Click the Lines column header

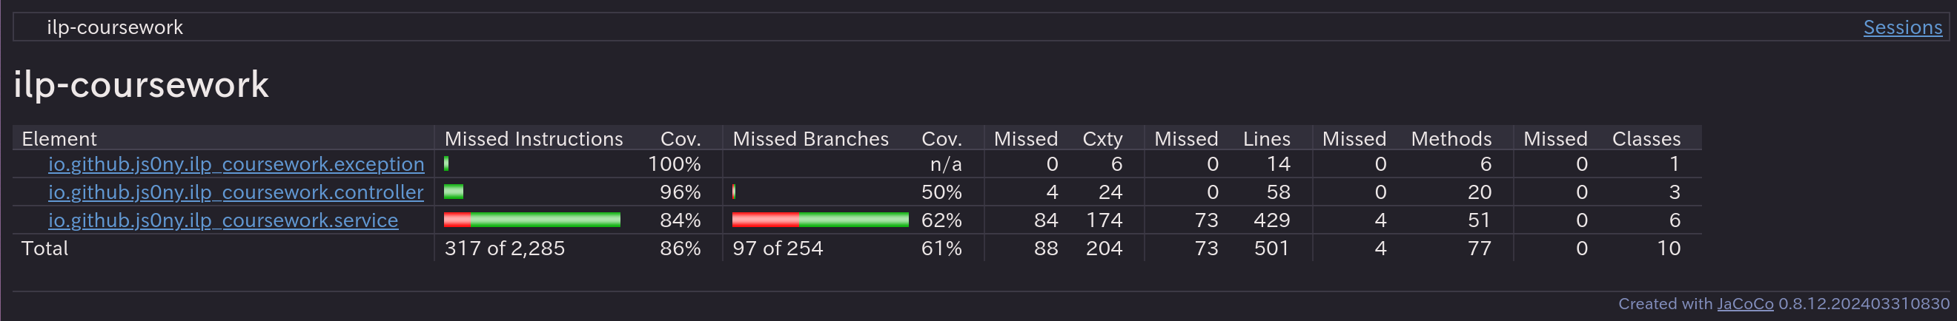pos(1265,139)
